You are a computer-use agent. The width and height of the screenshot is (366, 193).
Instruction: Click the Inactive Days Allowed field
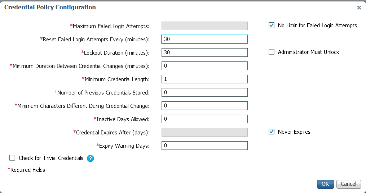204,119
